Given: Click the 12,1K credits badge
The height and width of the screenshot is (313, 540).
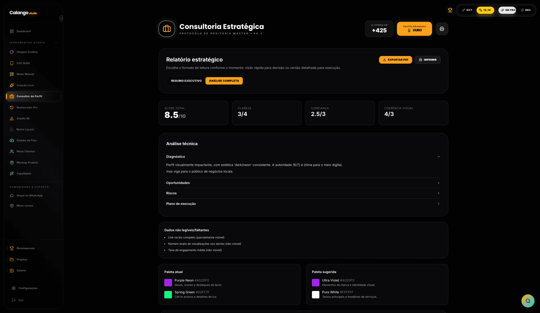Looking at the screenshot, I should pos(485,10).
